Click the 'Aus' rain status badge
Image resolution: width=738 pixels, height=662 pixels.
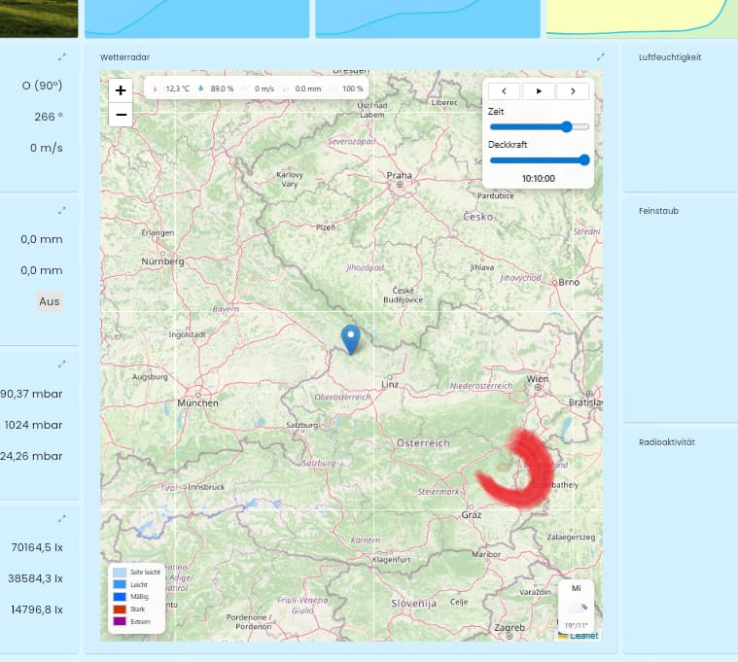click(x=49, y=301)
